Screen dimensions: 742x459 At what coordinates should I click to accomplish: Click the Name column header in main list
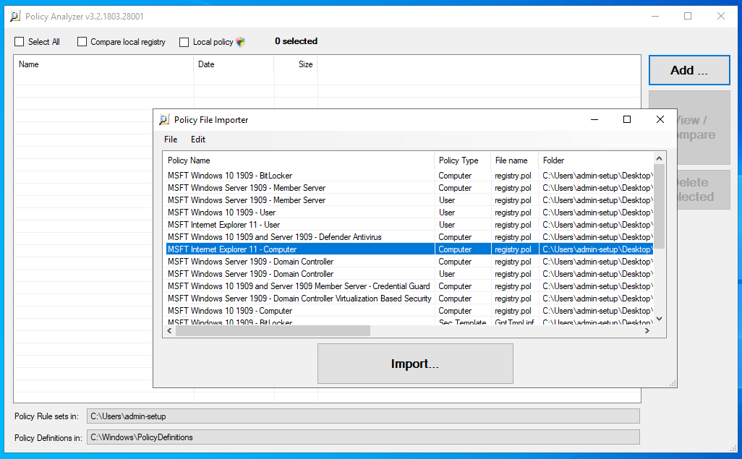click(x=103, y=64)
